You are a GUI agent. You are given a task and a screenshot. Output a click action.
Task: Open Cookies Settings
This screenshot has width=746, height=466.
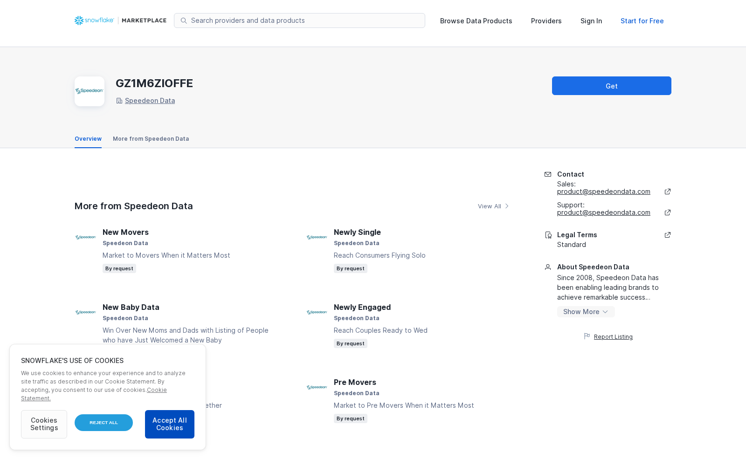[44, 424]
